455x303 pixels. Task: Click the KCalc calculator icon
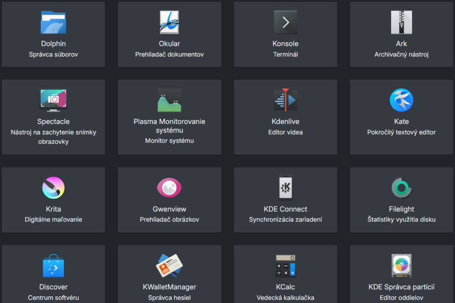click(x=286, y=266)
